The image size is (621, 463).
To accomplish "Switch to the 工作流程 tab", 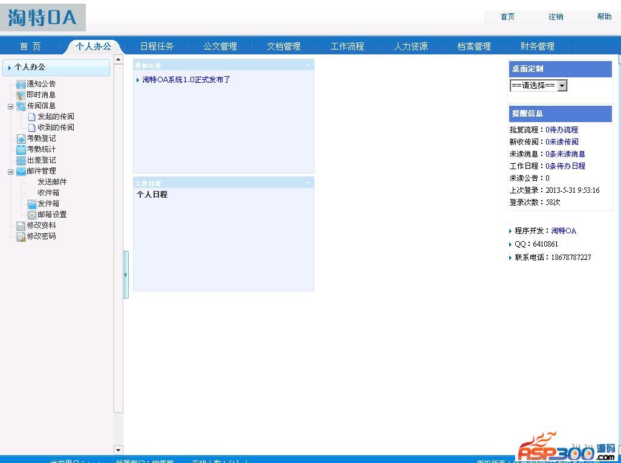I will [x=347, y=47].
